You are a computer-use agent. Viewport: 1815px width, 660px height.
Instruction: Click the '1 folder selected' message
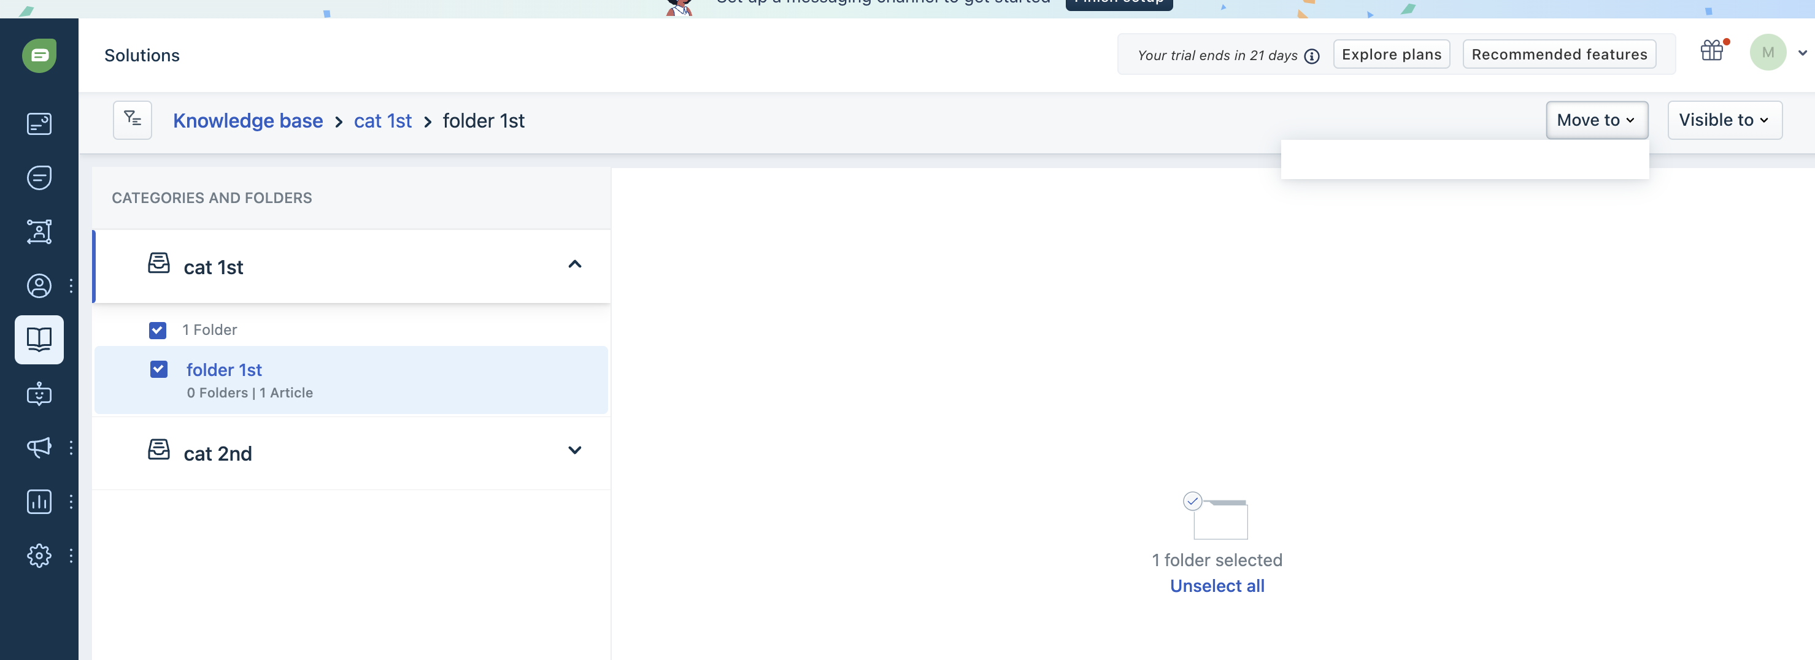[1217, 560]
